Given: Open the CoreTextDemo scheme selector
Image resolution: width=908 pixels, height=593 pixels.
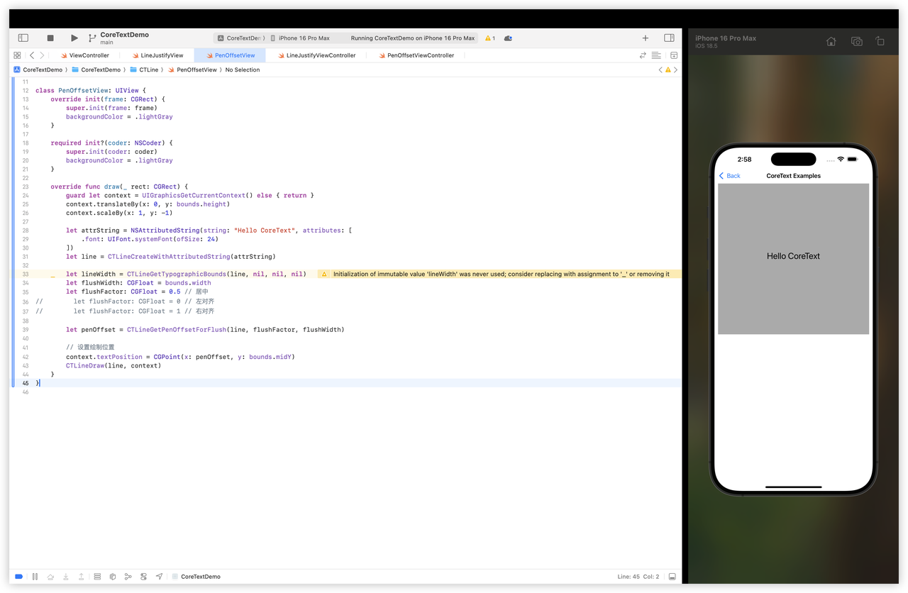Looking at the screenshot, I should click(241, 38).
